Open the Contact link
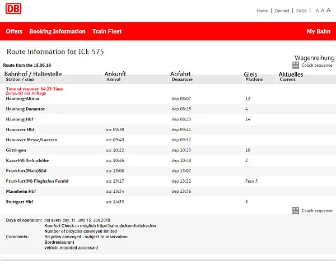The width and height of the screenshot is (336, 264). pyautogui.click(x=282, y=11)
